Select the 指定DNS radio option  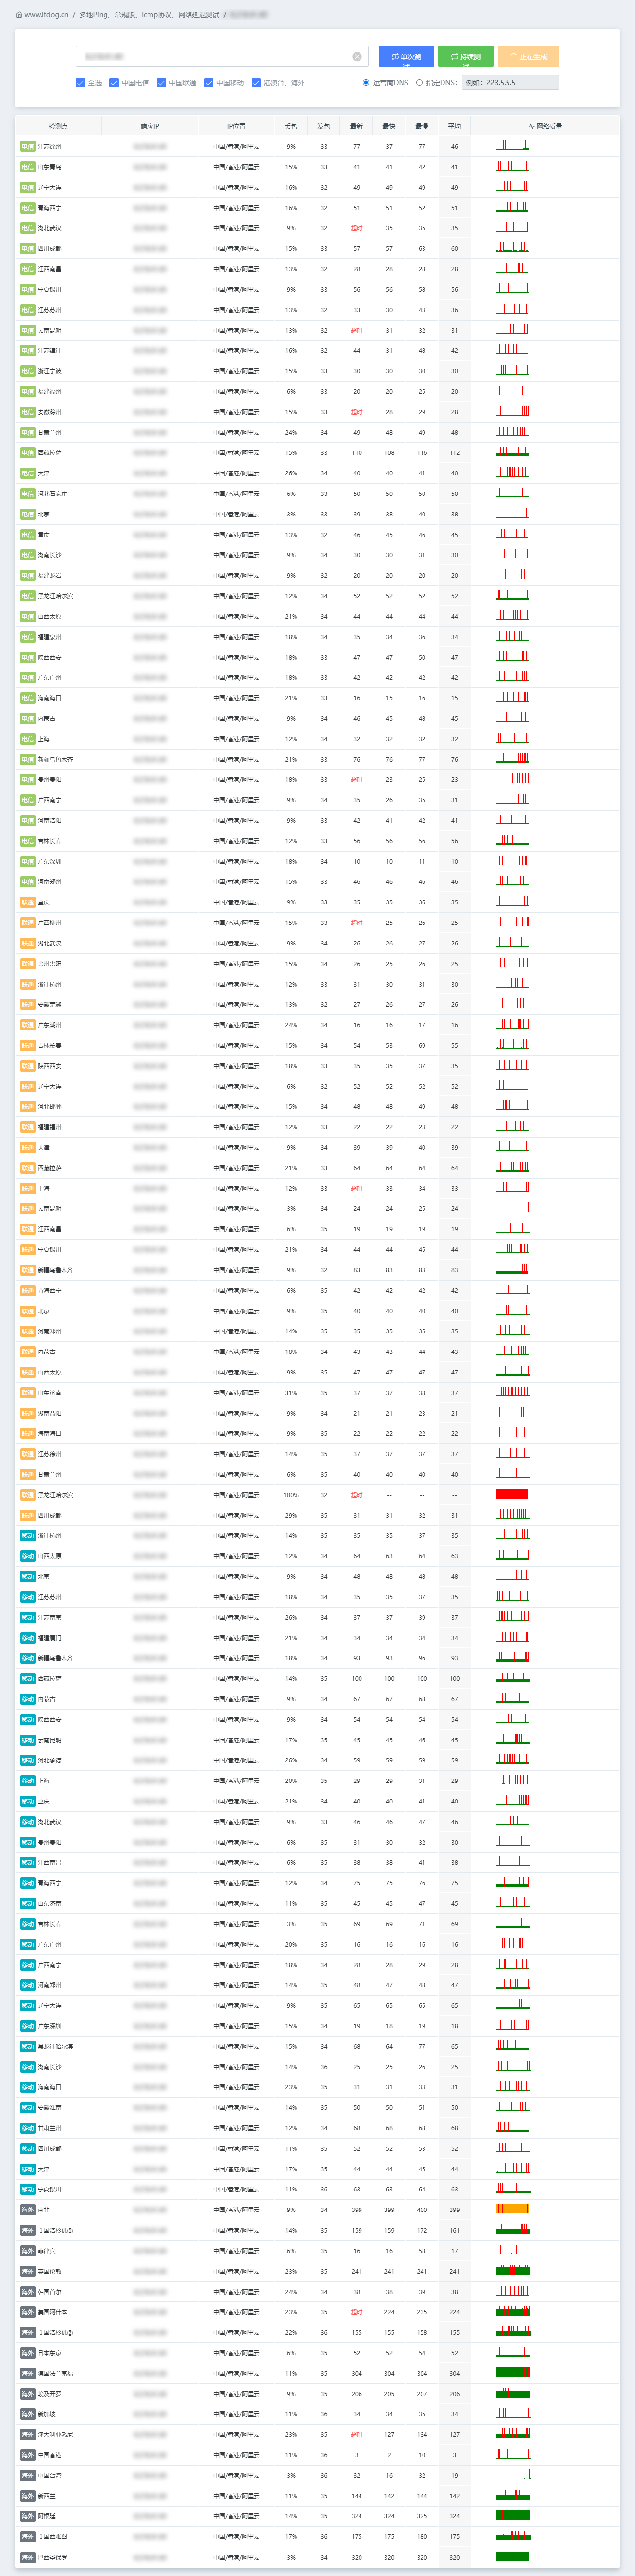419,83
